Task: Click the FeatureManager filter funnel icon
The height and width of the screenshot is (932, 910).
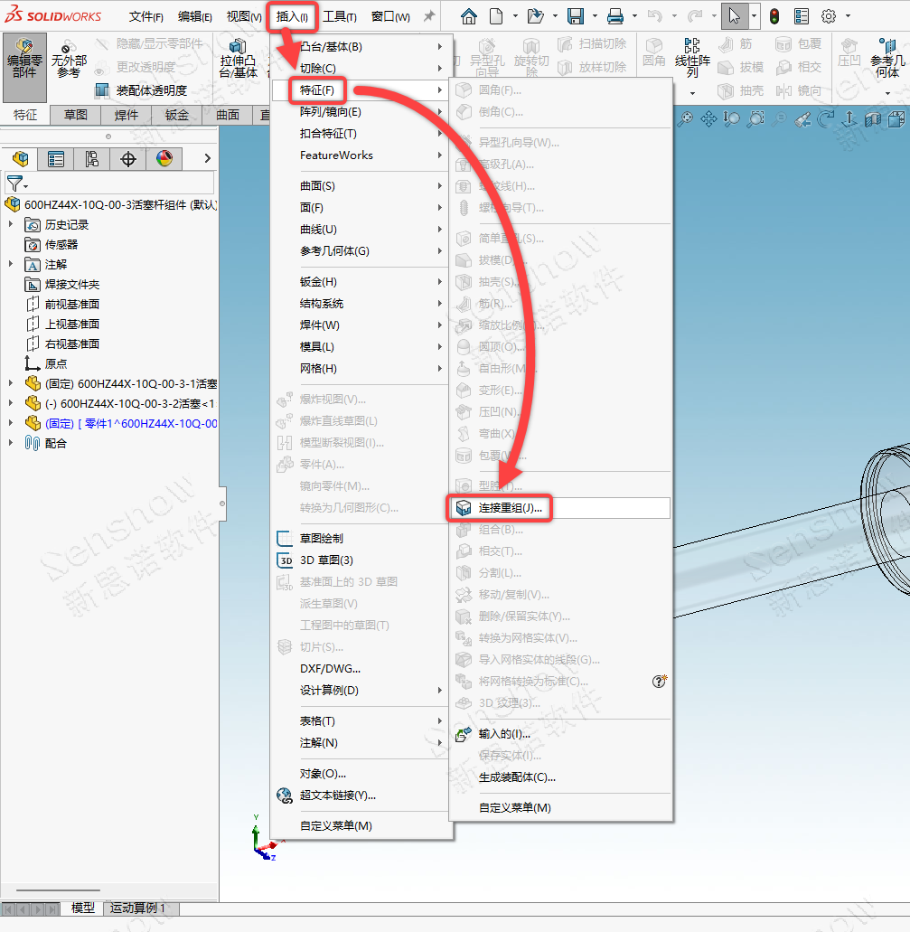Action: coord(14,184)
